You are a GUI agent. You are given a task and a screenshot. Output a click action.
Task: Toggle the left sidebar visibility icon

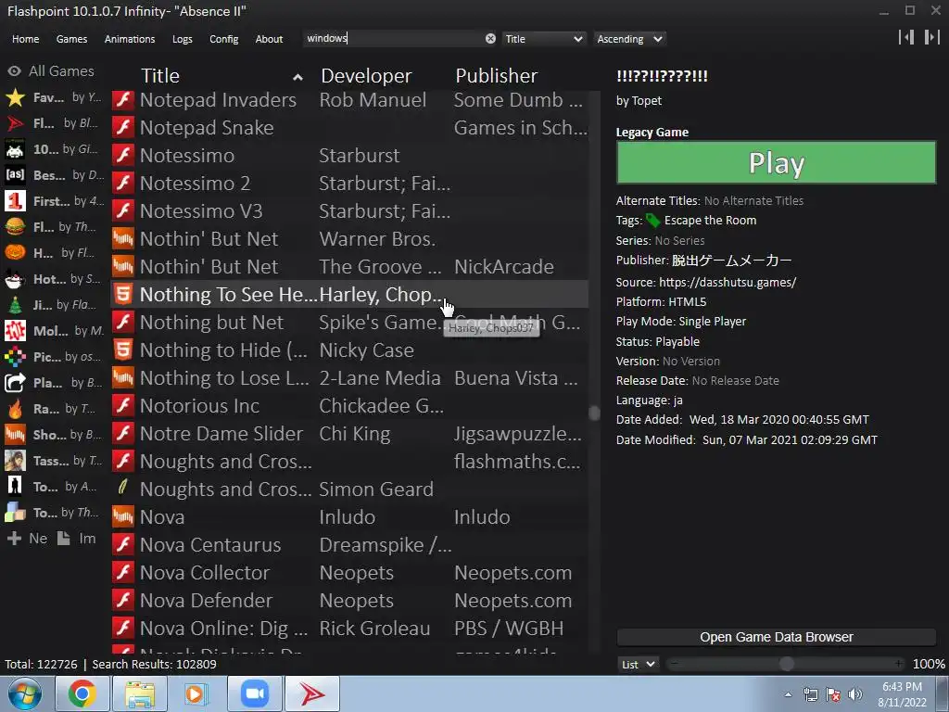(906, 37)
